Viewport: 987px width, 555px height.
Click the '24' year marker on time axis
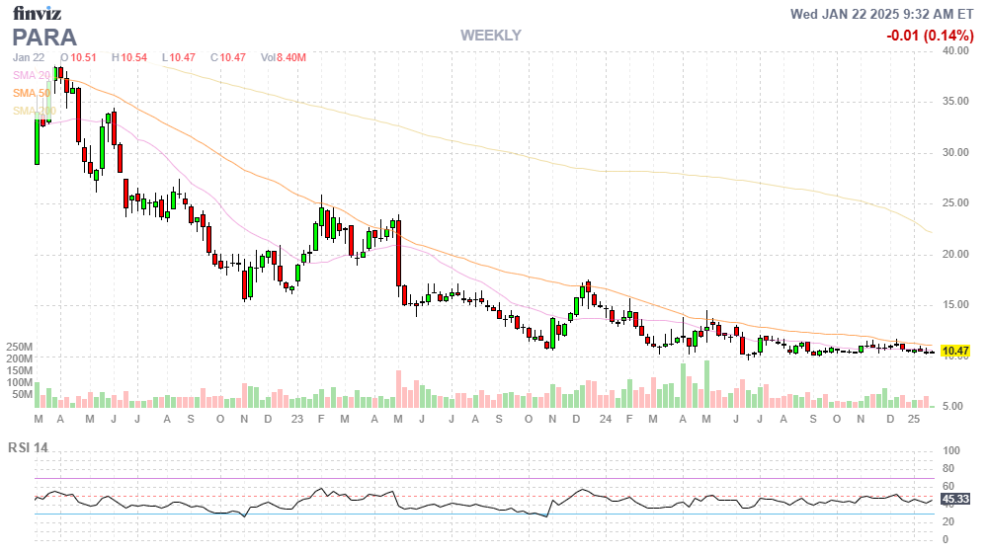pyautogui.click(x=604, y=420)
